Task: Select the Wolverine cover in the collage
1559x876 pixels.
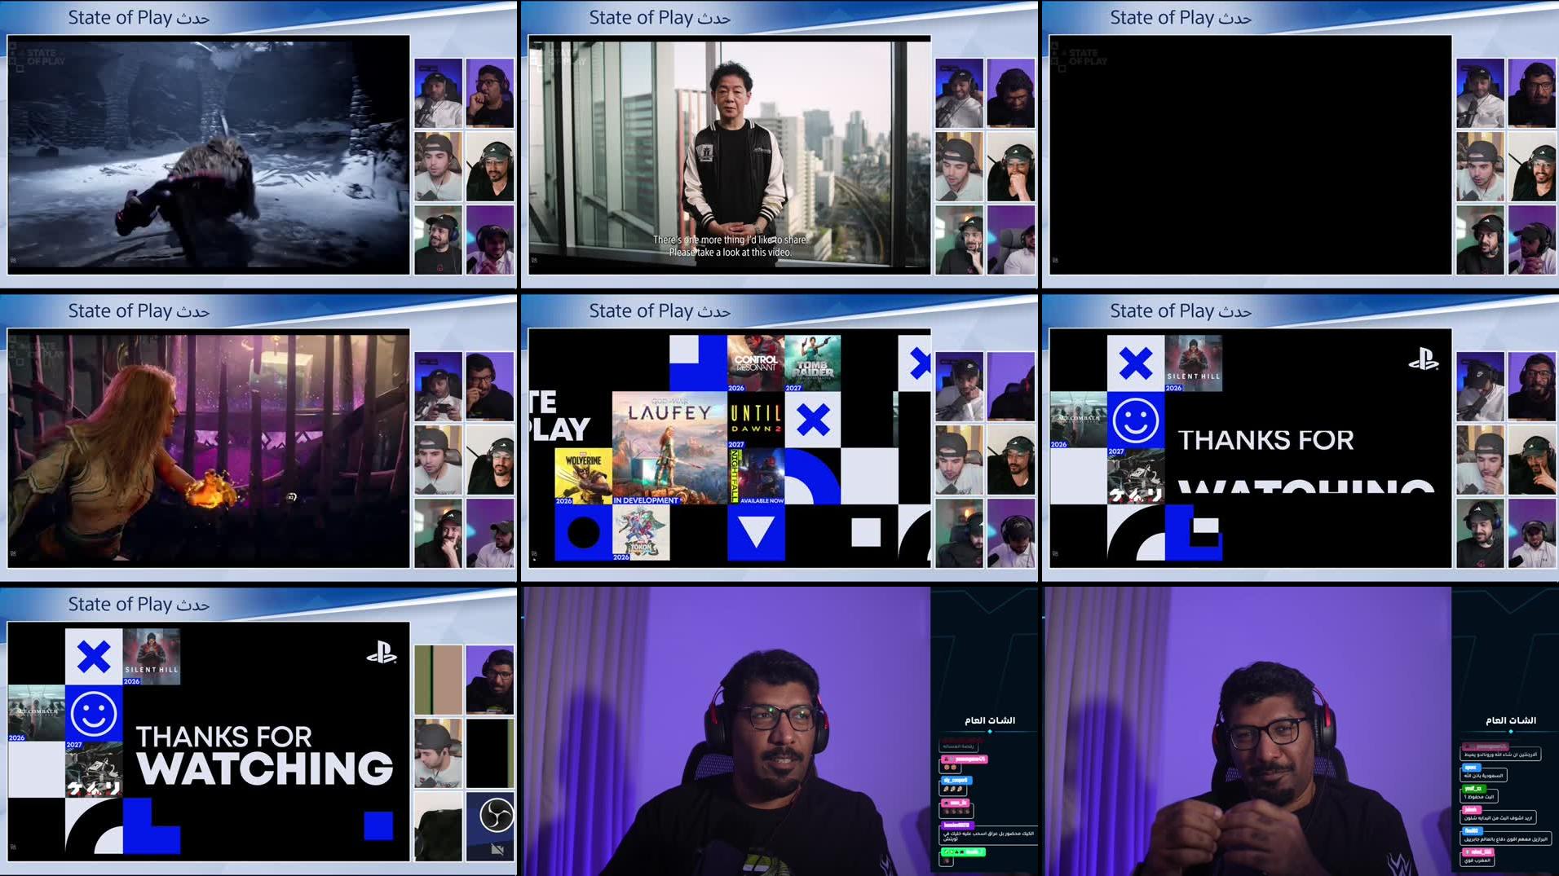Action: tap(584, 476)
